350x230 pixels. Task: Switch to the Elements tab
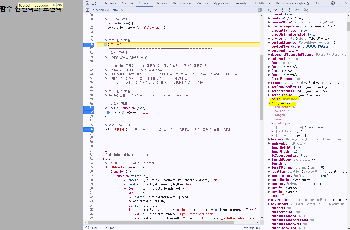point(110,3)
